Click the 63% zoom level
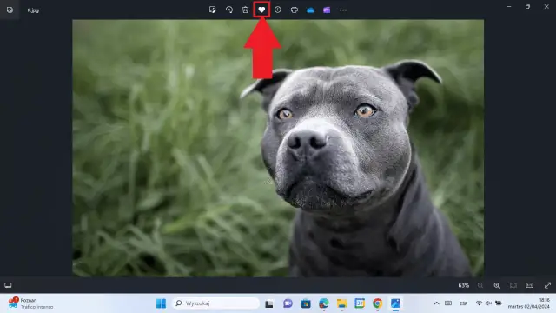The height and width of the screenshot is (313, 556). [x=463, y=285]
